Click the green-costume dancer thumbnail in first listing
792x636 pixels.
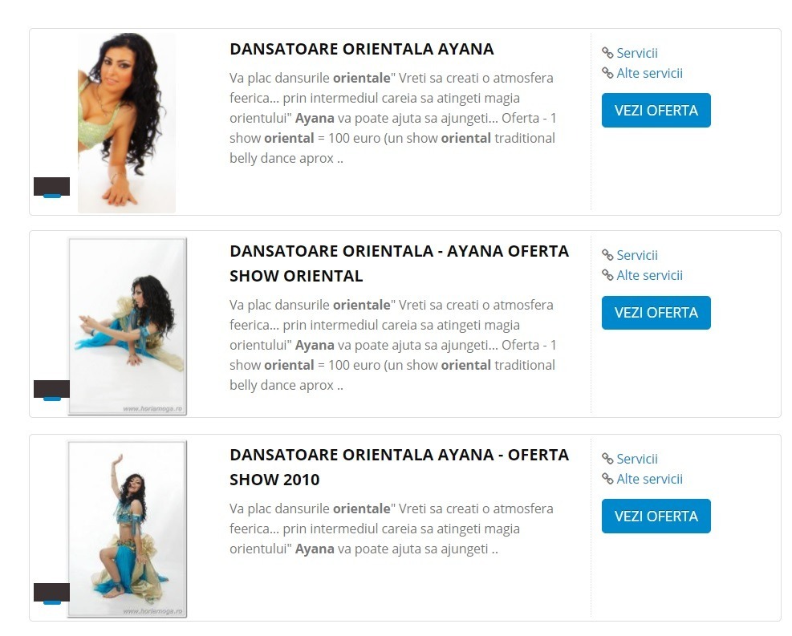tap(127, 123)
